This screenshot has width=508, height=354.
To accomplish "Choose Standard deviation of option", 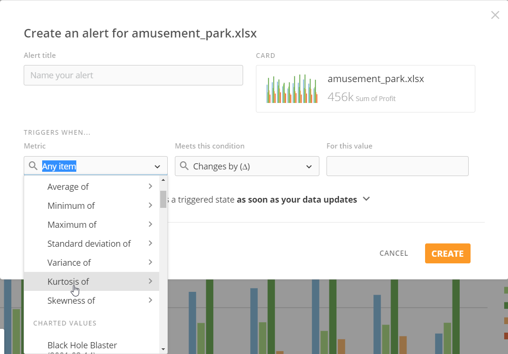I will 89,243.
